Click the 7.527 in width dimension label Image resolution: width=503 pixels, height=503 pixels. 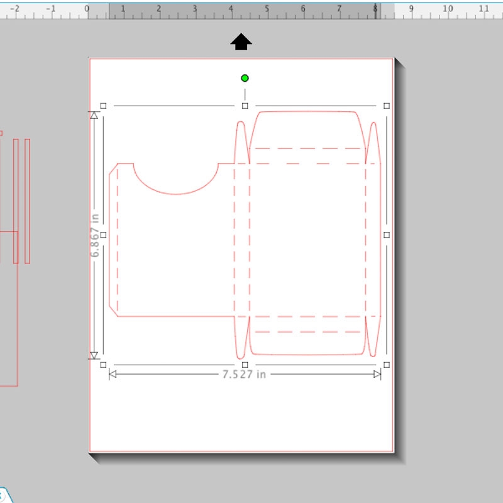tap(244, 374)
